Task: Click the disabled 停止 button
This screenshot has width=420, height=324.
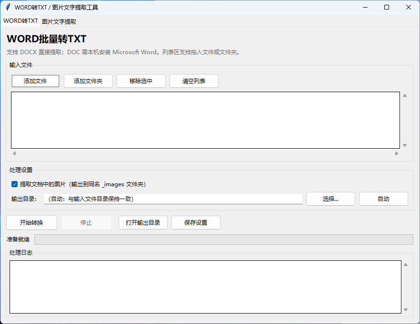Action: point(86,223)
